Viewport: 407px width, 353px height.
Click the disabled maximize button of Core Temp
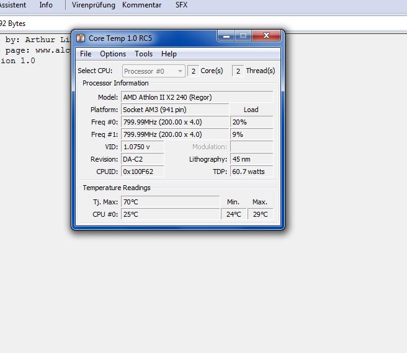point(243,35)
